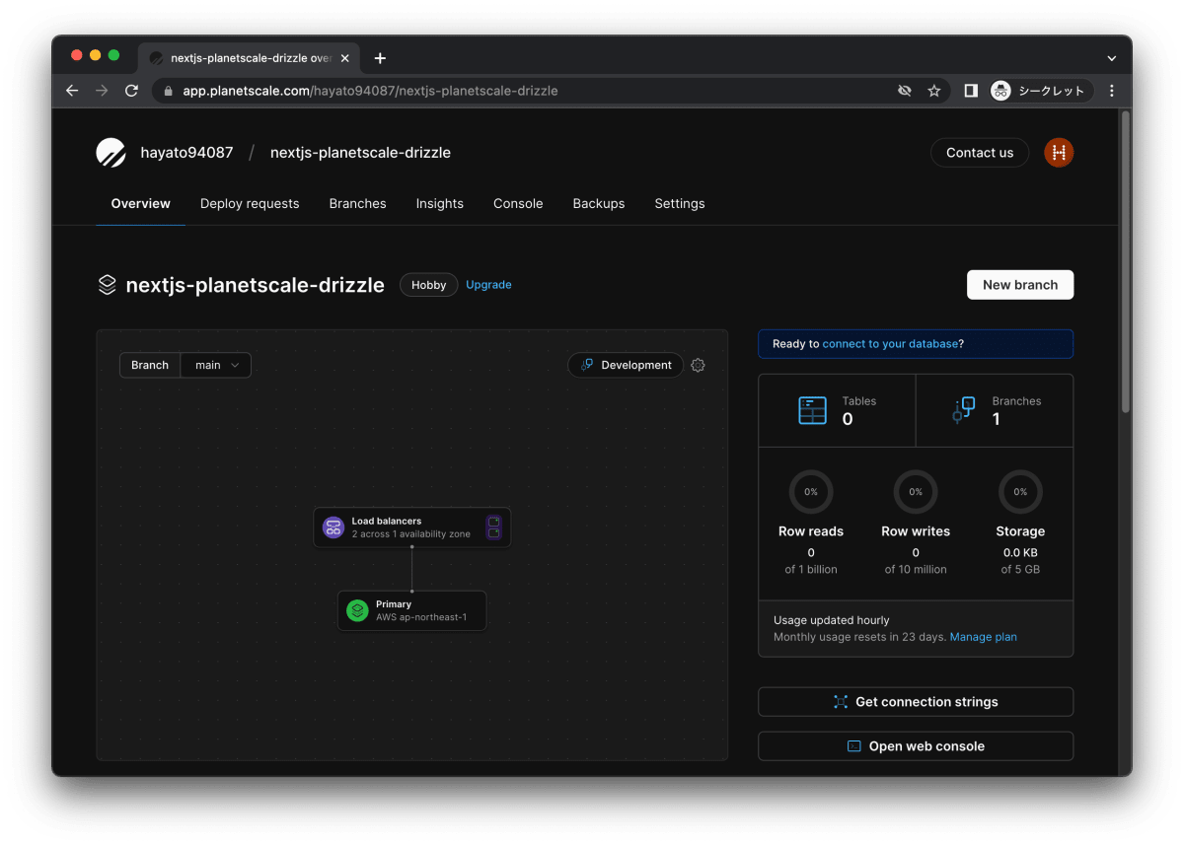This screenshot has width=1184, height=845.
Task: Click the 'of 1 billion' text
Action: coord(811,569)
